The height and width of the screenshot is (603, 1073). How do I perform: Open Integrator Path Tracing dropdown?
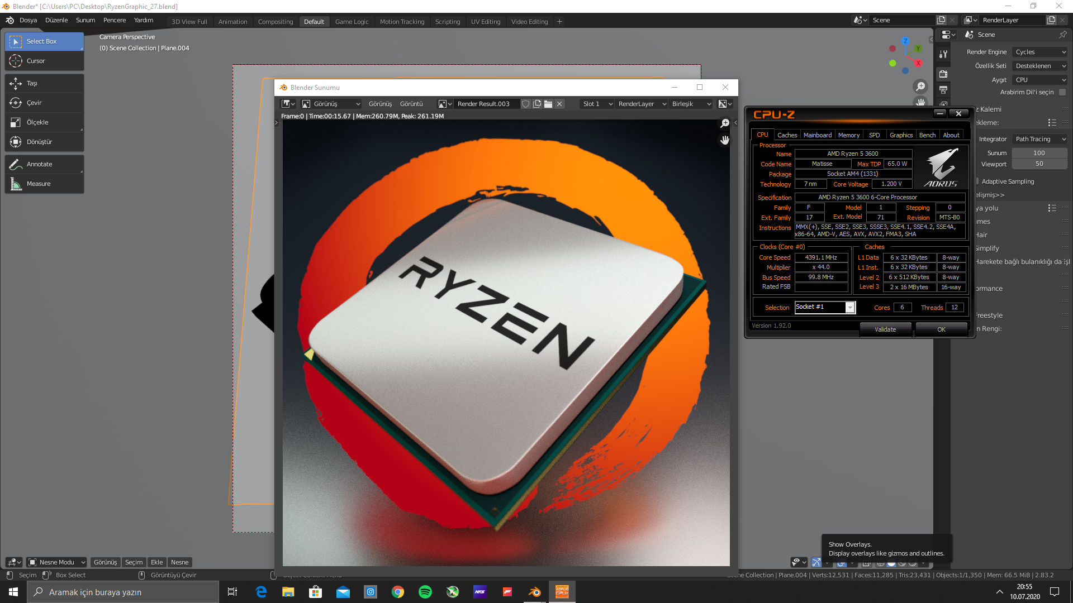[x=1040, y=139]
